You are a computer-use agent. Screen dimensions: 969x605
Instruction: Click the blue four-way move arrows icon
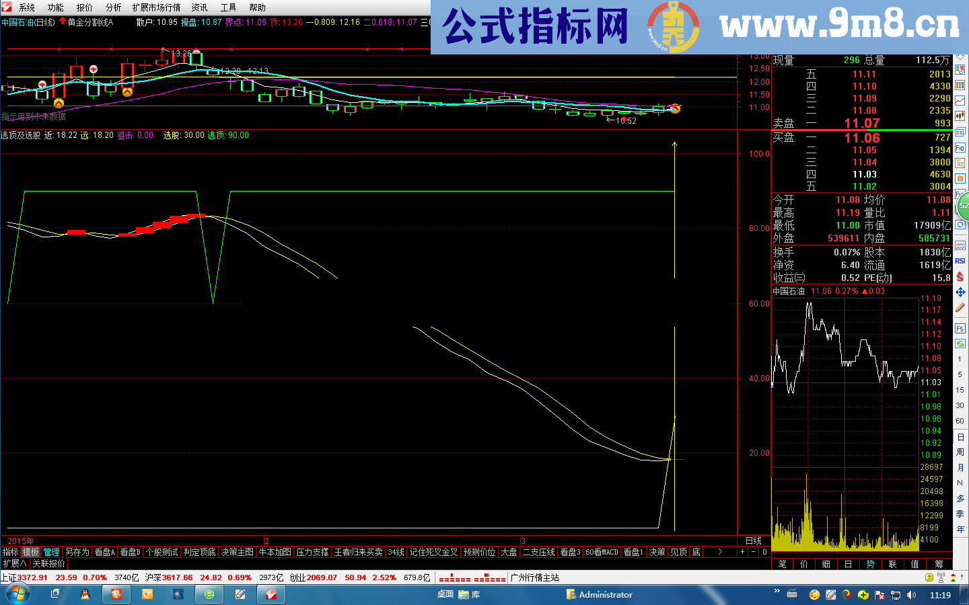960,292
